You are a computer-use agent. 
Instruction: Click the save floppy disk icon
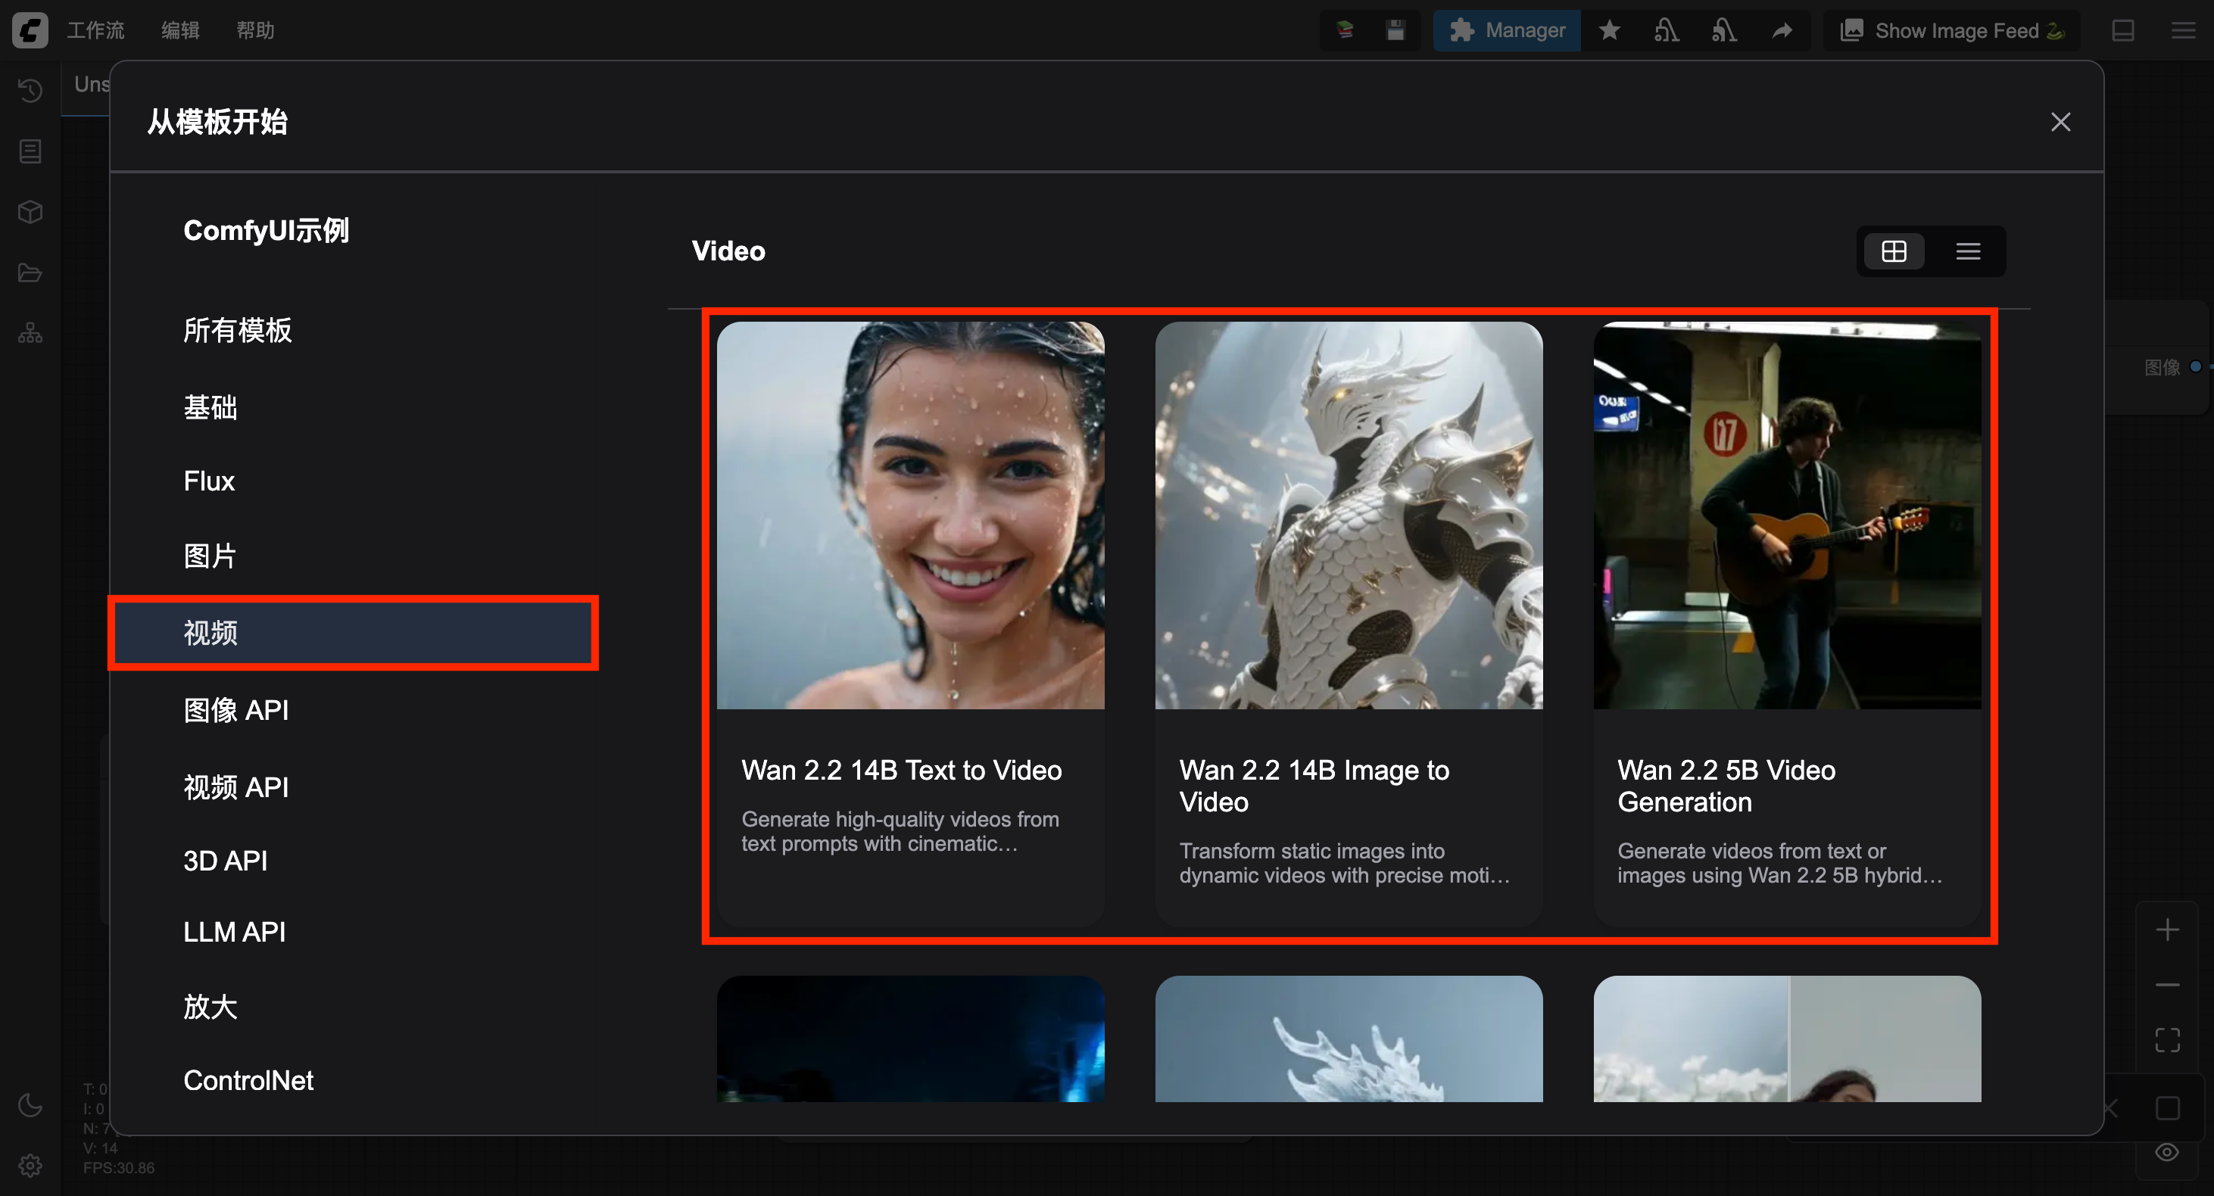[1395, 30]
